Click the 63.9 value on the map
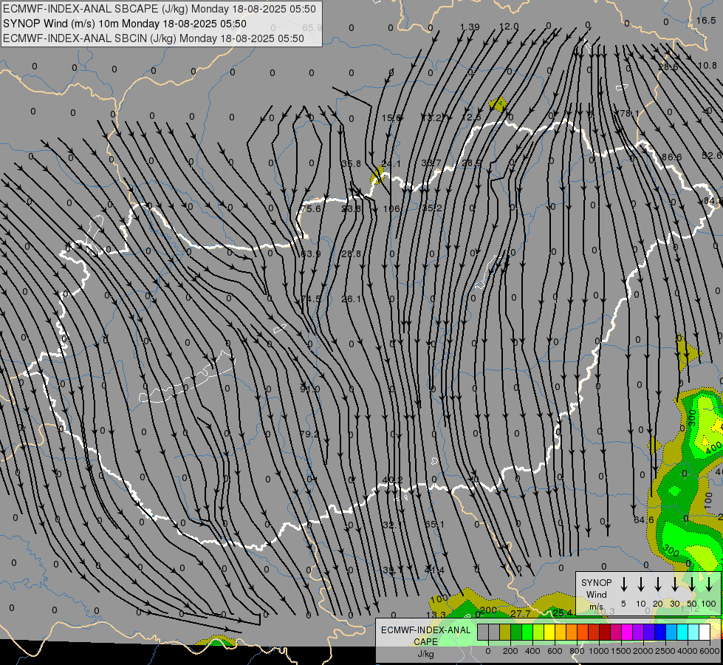 coord(310,254)
